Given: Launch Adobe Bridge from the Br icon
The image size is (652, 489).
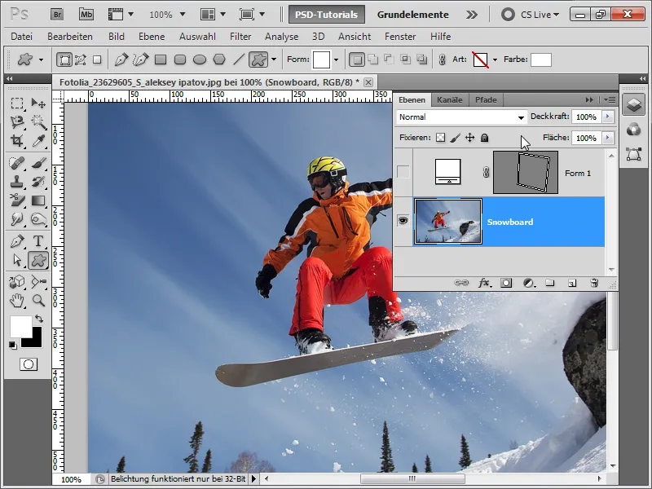Looking at the screenshot, I should point(57,15).
